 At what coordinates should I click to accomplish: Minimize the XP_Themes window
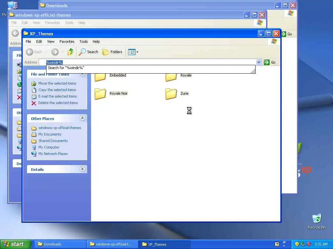pos(261,33)
